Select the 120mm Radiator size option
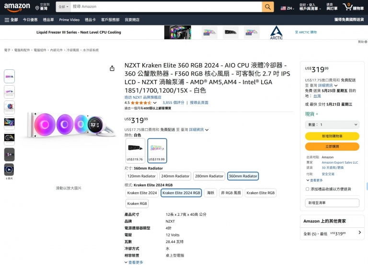Screen dimensions: 368x268 (x=141, y=176)
